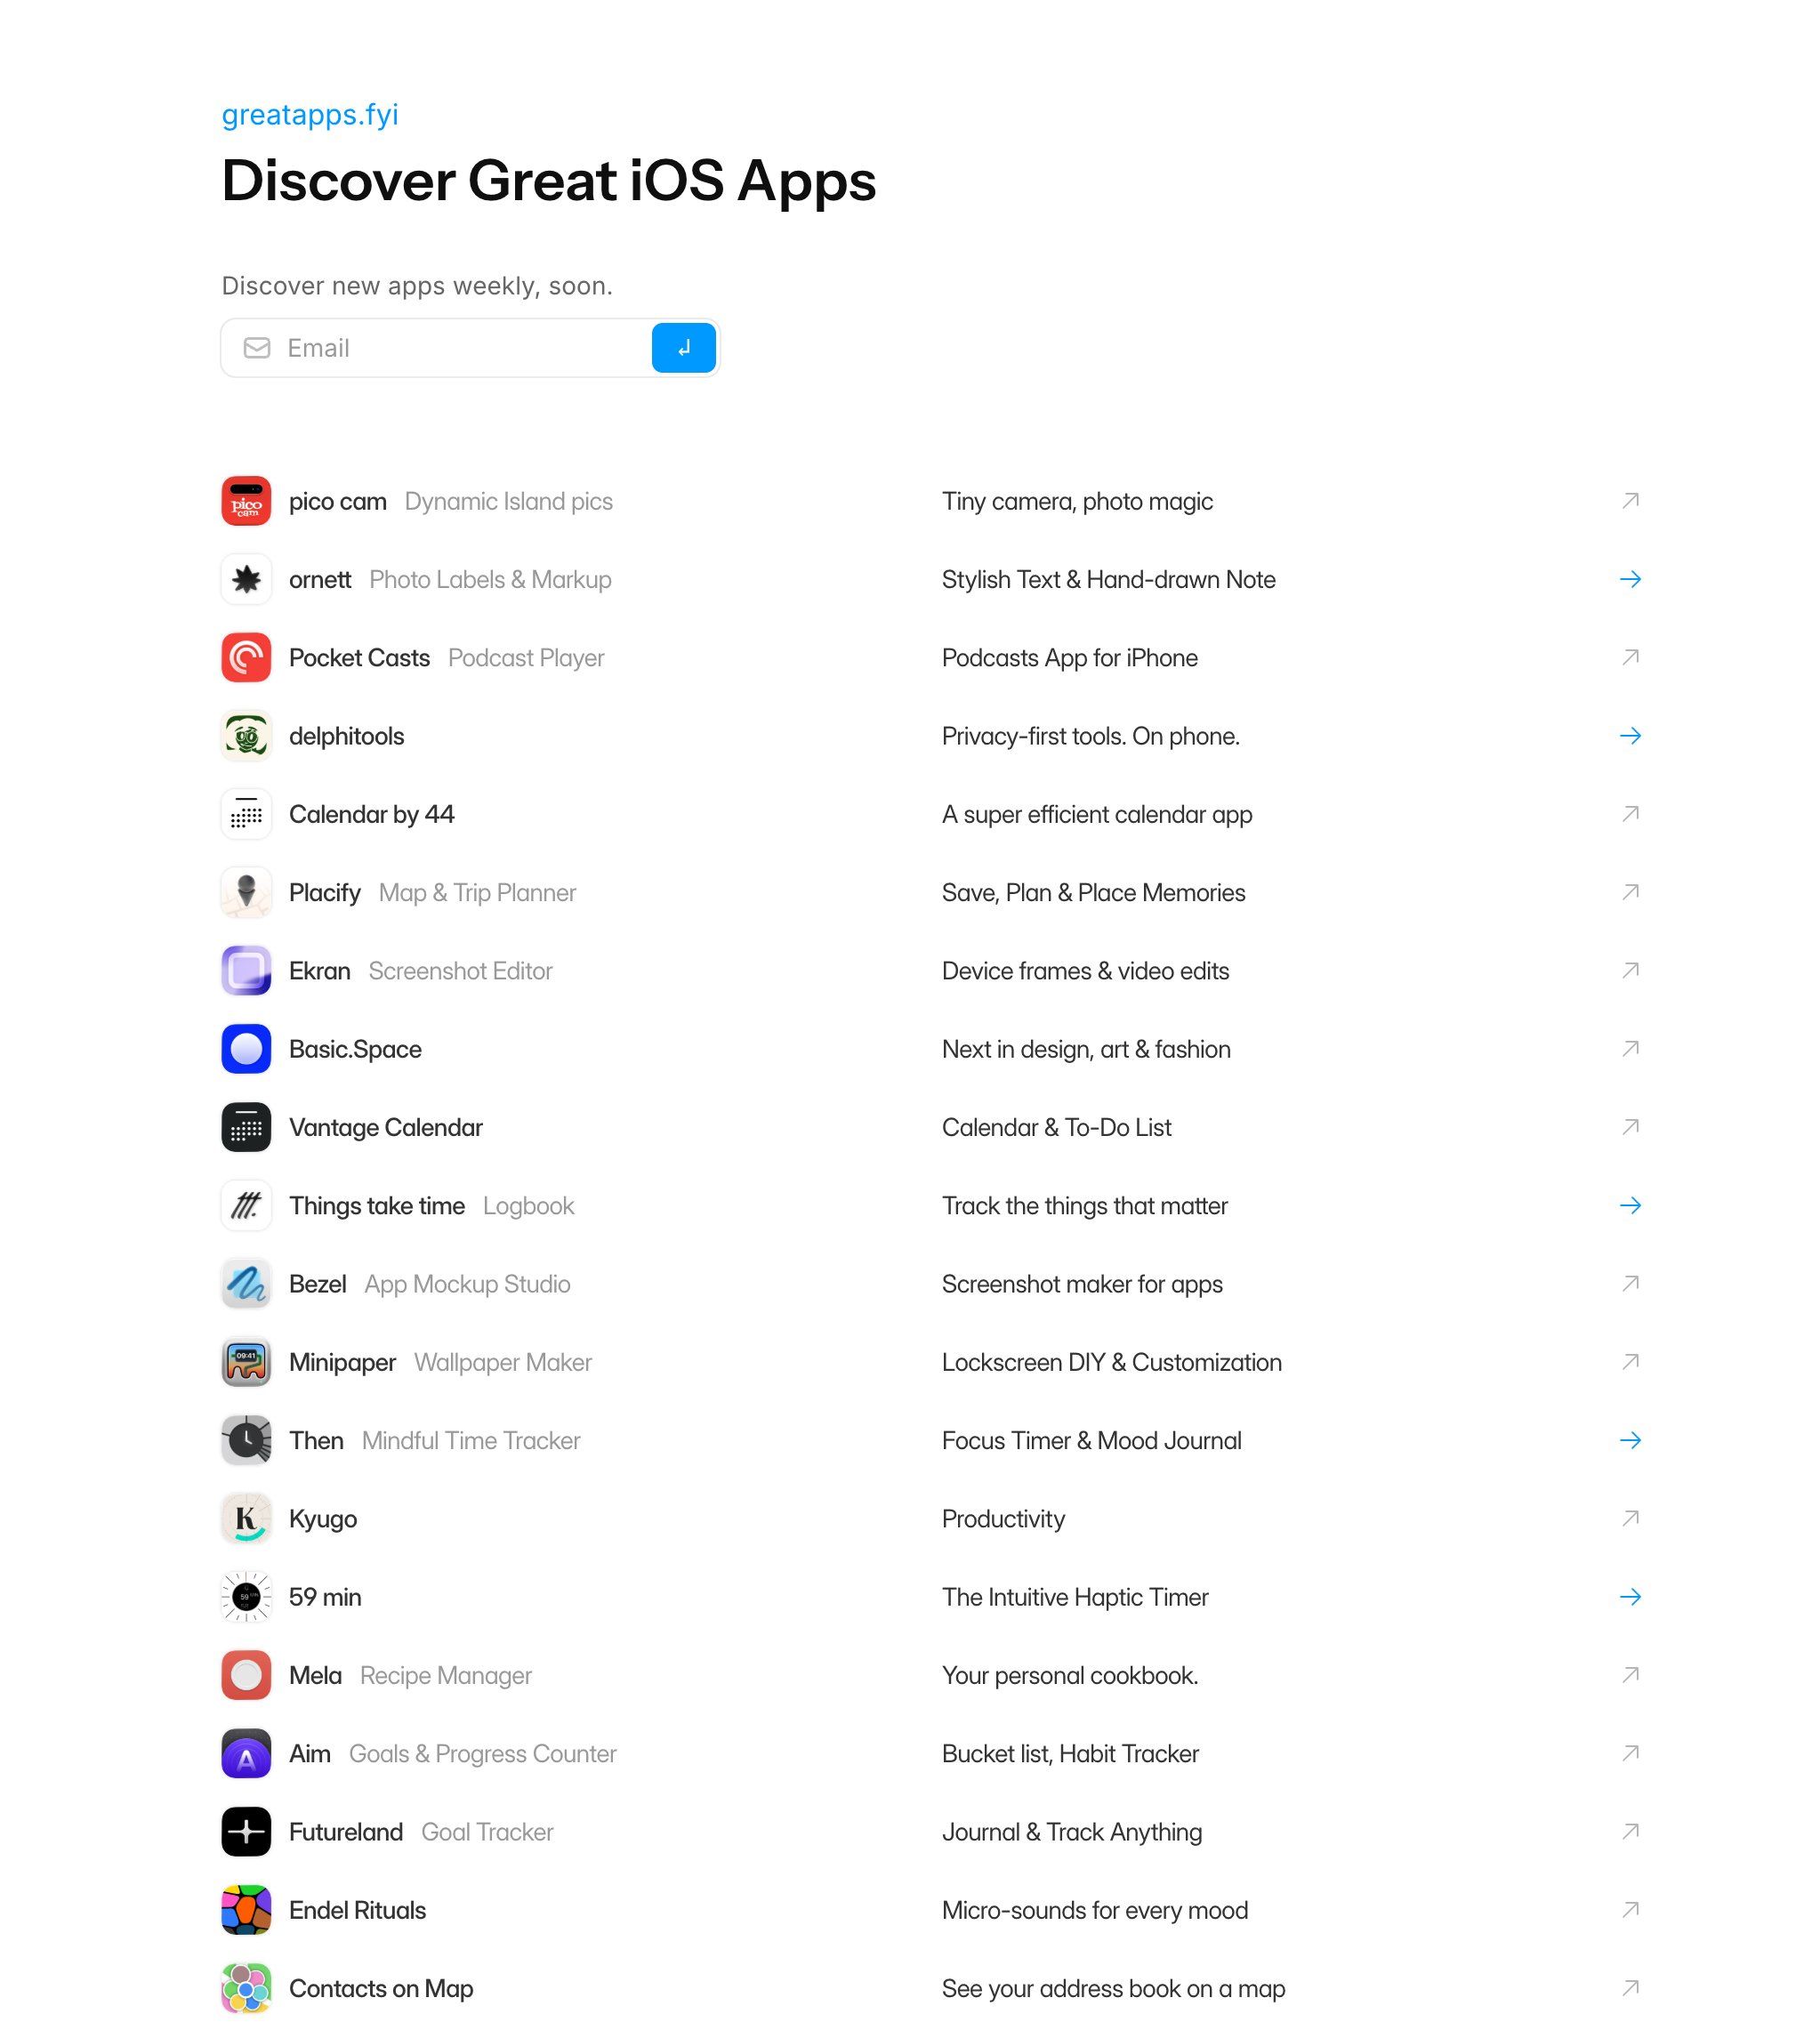Select the delphitools app icon

tap(246, 736)
